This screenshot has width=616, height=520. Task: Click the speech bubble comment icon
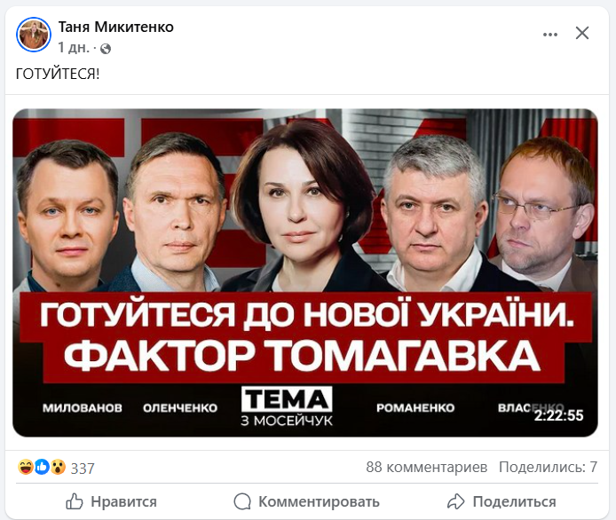242,501
